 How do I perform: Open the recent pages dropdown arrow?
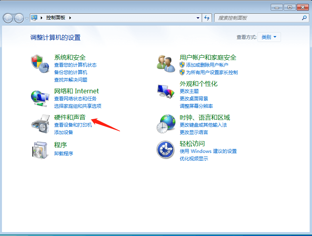tap(27, 18)
